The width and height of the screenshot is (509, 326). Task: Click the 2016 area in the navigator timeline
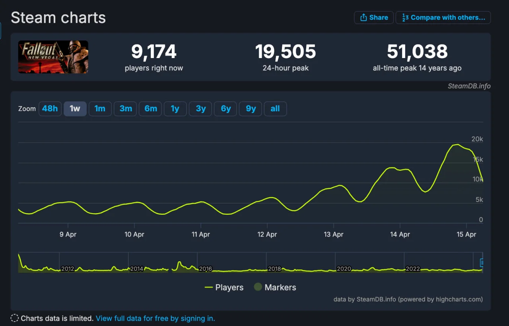205,269
